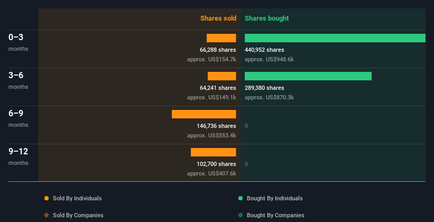Select the 3–6 months orange sold bar
434x222 pixels.
click(222, 76)
